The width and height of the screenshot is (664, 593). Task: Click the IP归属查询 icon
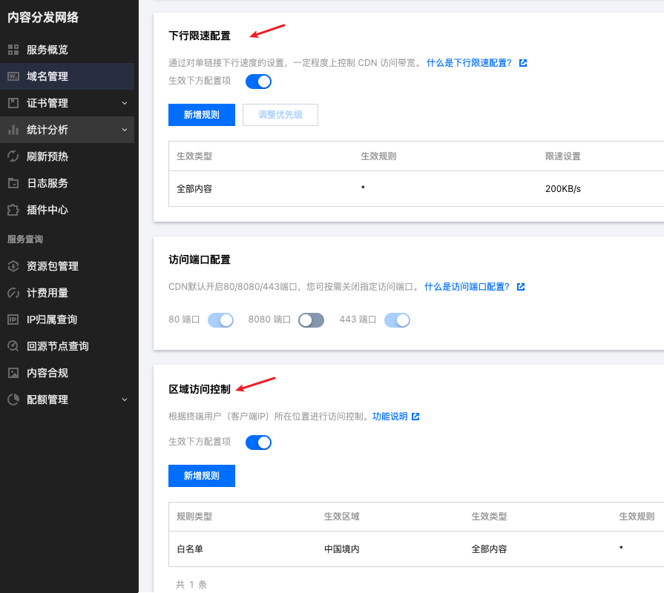[13, 319]
